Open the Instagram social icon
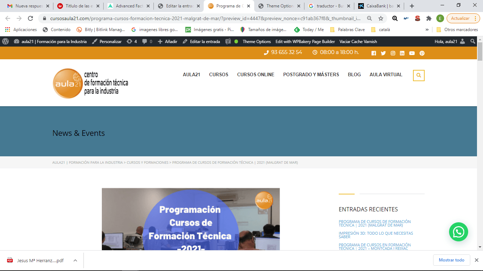Image resolution: width=483 pixels, height=271 pixels. 393,53
